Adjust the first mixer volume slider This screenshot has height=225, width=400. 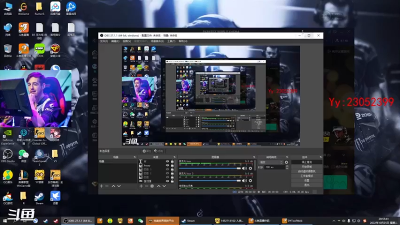coord(209,168)
